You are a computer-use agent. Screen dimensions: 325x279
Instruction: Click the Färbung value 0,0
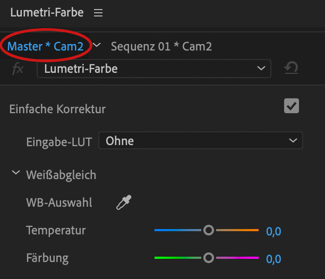click(273, 259)
